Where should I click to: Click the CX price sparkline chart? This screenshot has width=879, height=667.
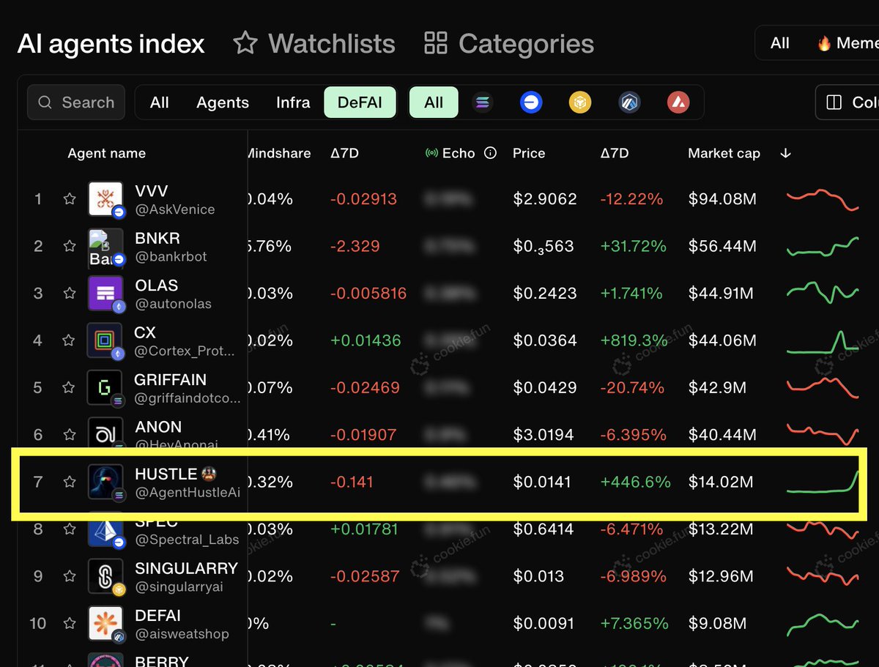[x=823, y=342]
